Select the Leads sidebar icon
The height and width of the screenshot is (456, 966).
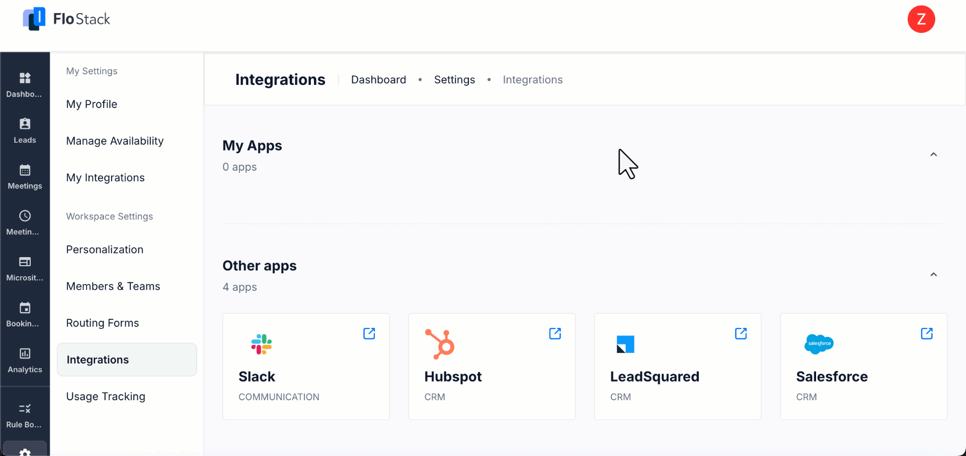pos(25,131)
